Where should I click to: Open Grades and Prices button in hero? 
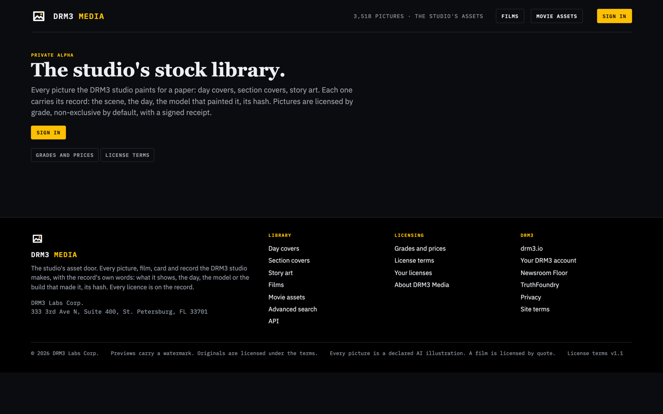point(64,155)
